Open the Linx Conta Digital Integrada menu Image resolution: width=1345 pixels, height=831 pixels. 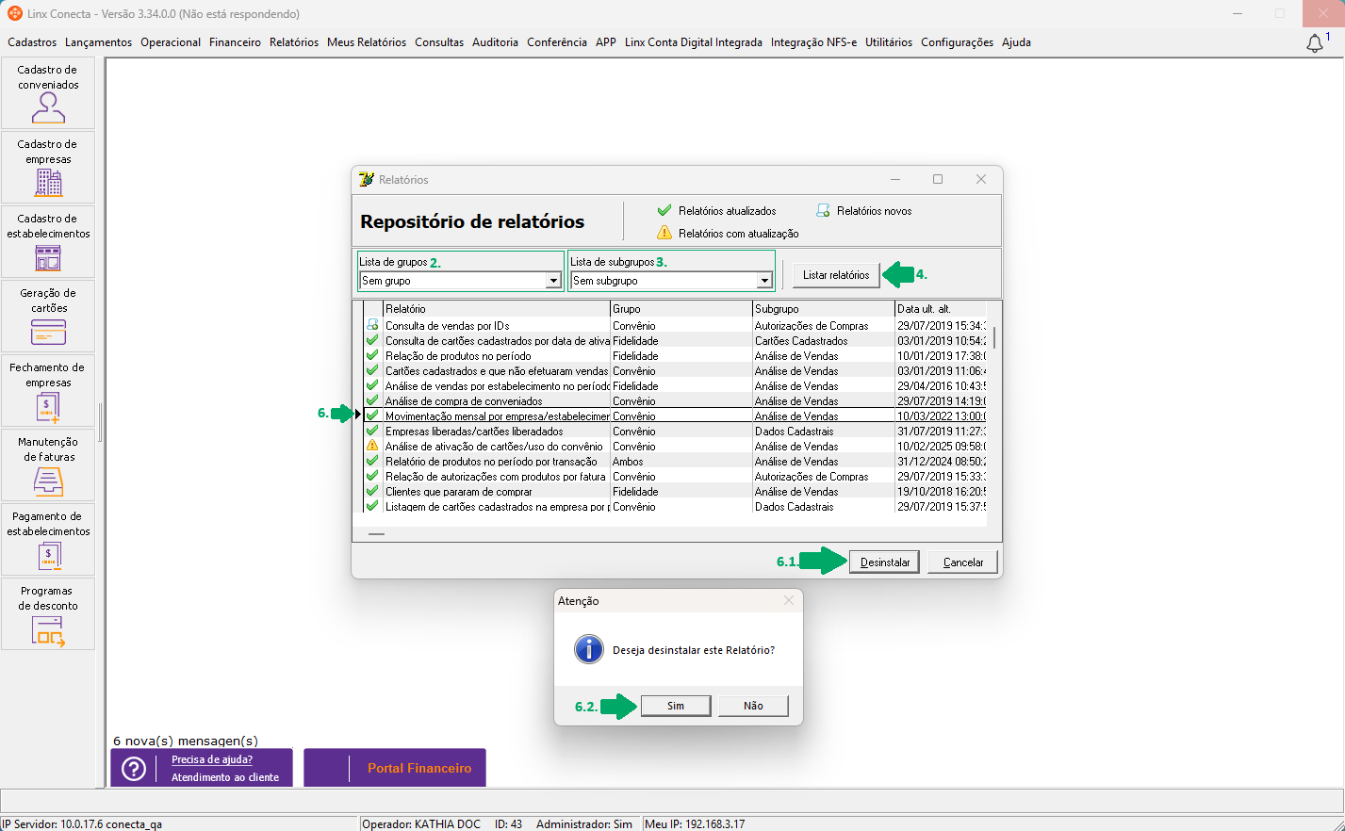pos(694,42)
